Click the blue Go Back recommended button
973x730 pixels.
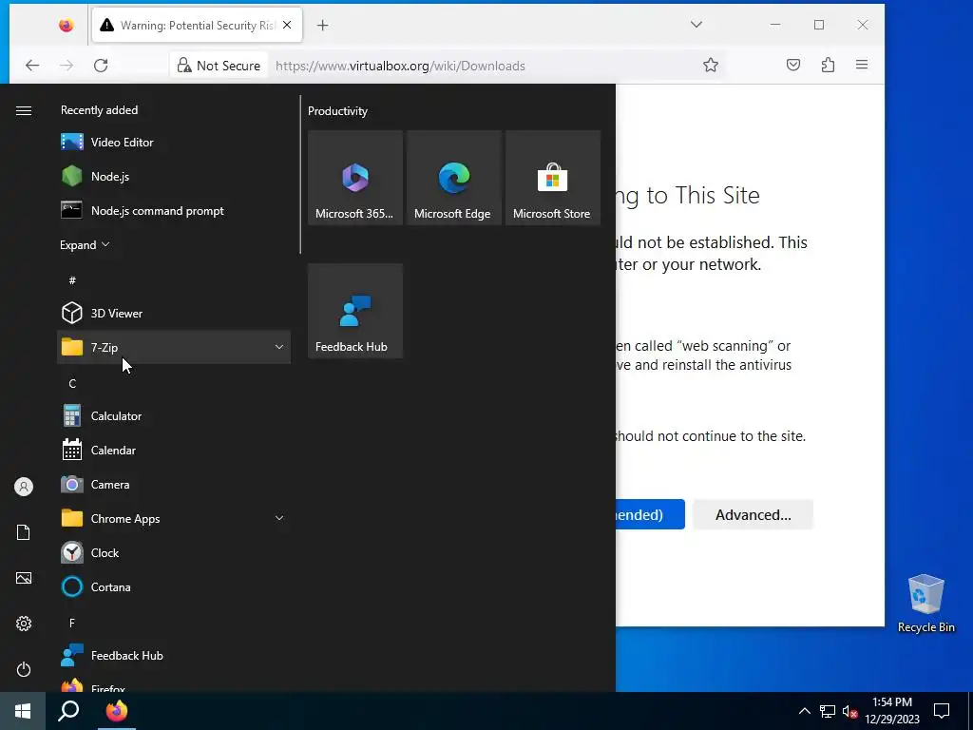[650, 514]
